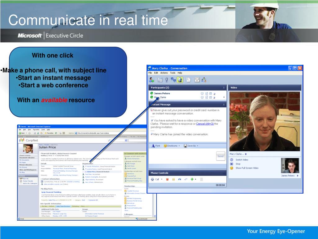Click the Cancel (Alt+Q) link in the message
Viewport: 318px width, 239px height.
205,124
